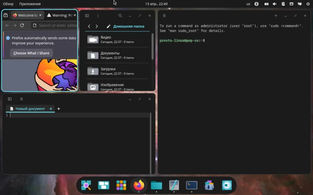The width and height of the screenshot is (313, 195).
Task: Switch the us keyboard layout indicator
Action: (248, 4)
